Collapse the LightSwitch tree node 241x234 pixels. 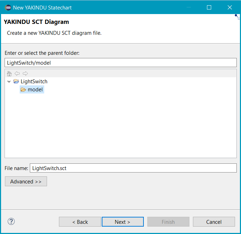click(x=9, y=82)
